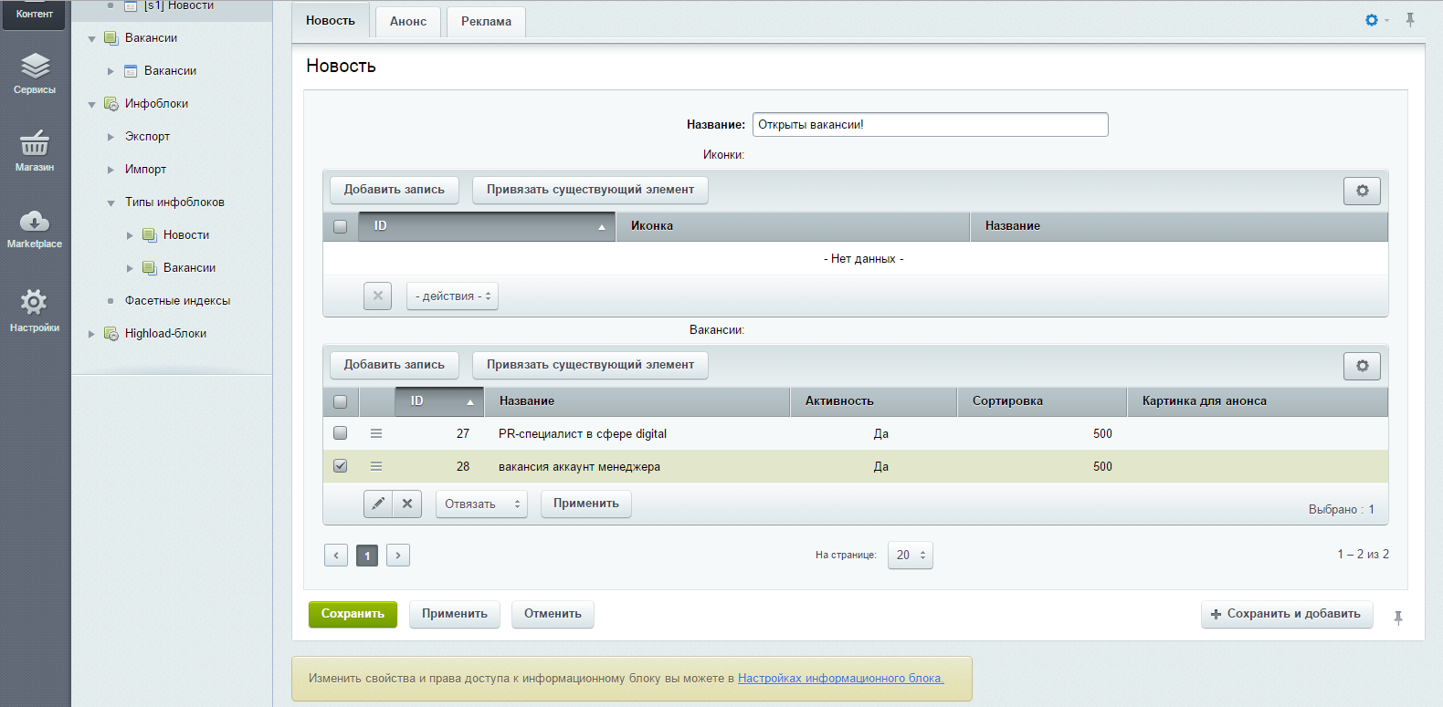The width and height of the screenshot is (1443, 707).
Task: Expand the Highload-блоки tree node
Action: click(x=91, y=334)
